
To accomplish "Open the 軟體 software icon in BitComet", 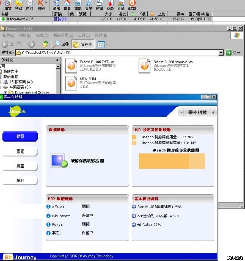I will click(100, 5).
